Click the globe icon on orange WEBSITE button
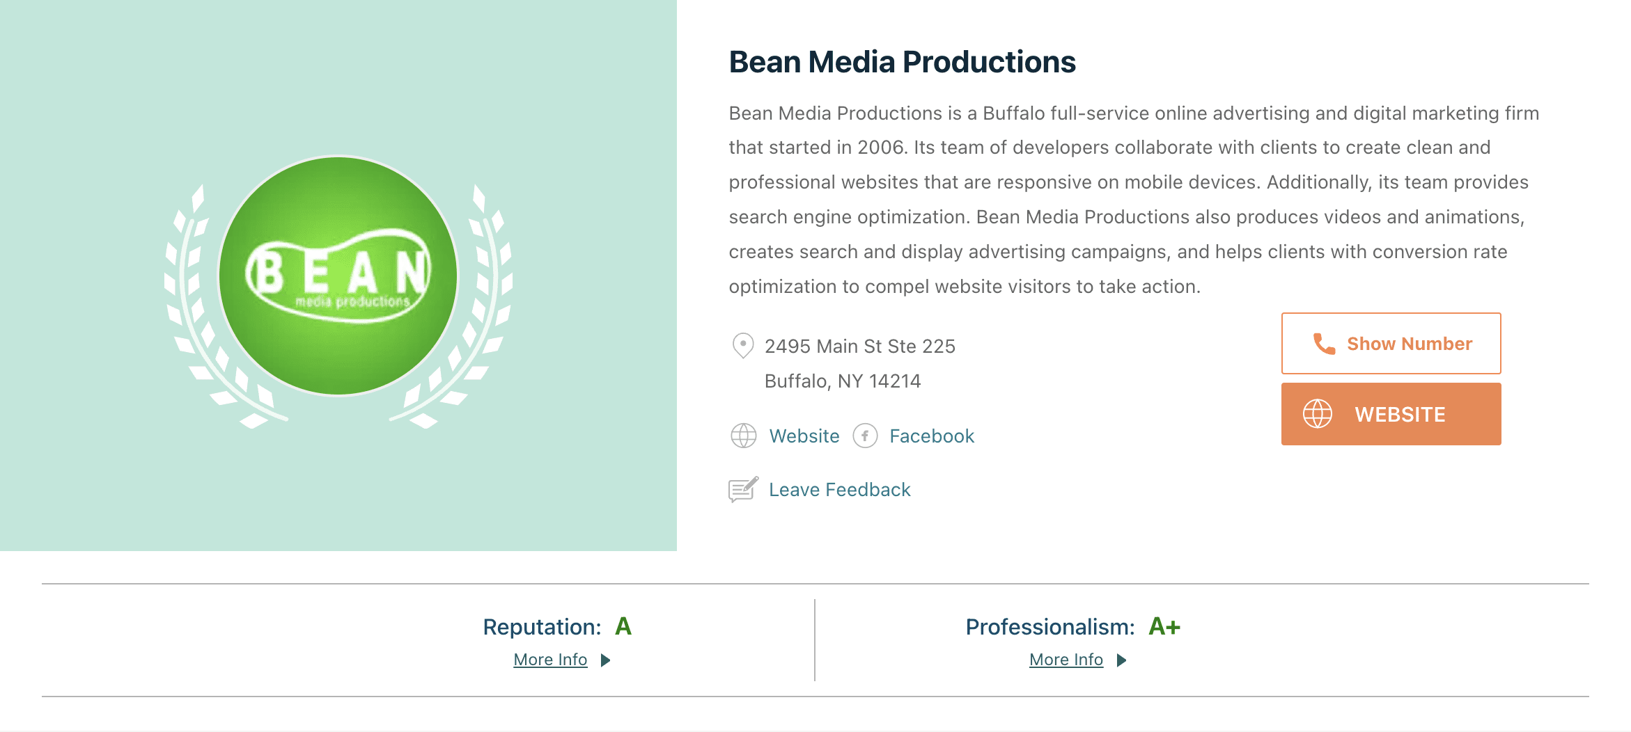Screen dimensions: 1631x732 pyautogui.click(x=1317, y=414)
